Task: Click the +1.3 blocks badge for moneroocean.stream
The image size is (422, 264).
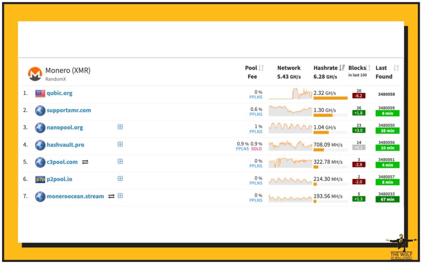Action: (359, 199)
